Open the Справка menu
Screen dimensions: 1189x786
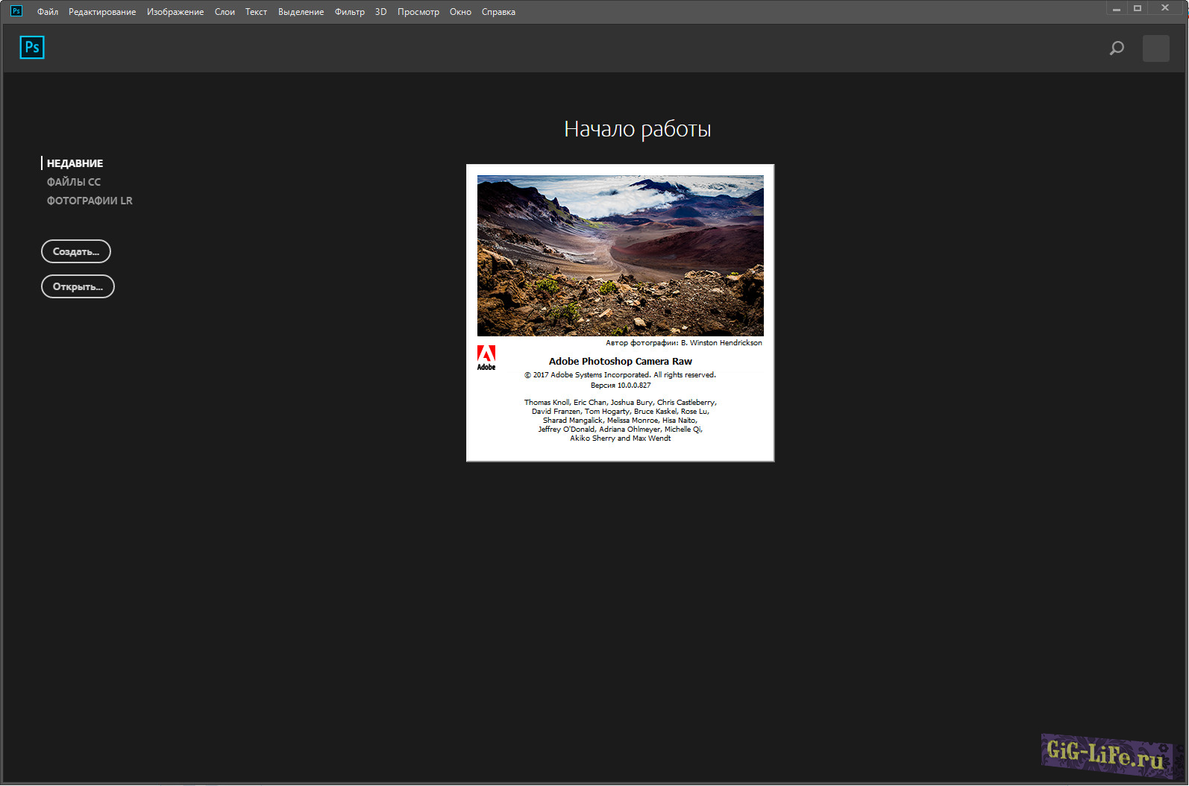498,12
